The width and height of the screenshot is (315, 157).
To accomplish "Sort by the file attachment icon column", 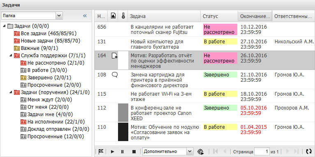I will click(113, 16).
